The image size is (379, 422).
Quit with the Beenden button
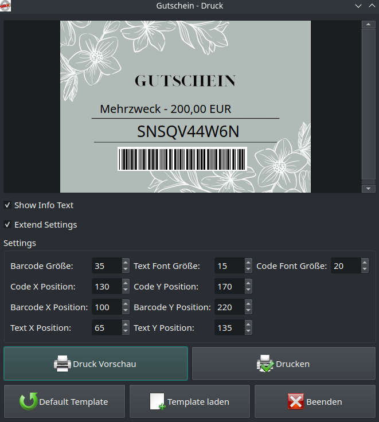click(x=315, y=401)
